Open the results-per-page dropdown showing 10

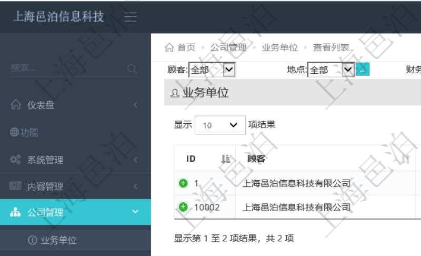pyautogui.click(x=220, y=125)
